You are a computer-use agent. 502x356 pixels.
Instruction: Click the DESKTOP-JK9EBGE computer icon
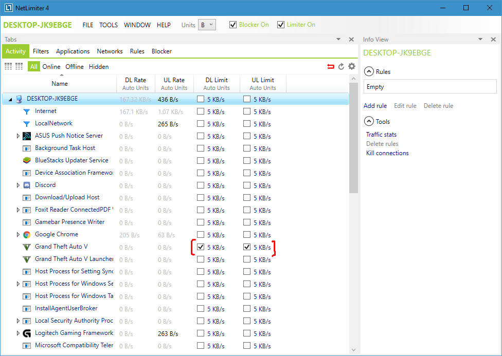19,99
